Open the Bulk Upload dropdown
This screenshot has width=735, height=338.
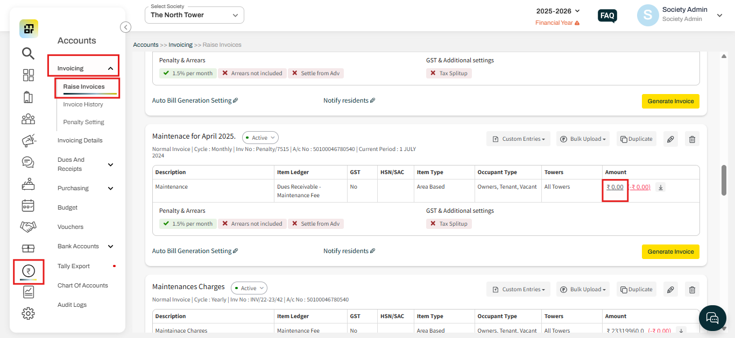(583, 139)
